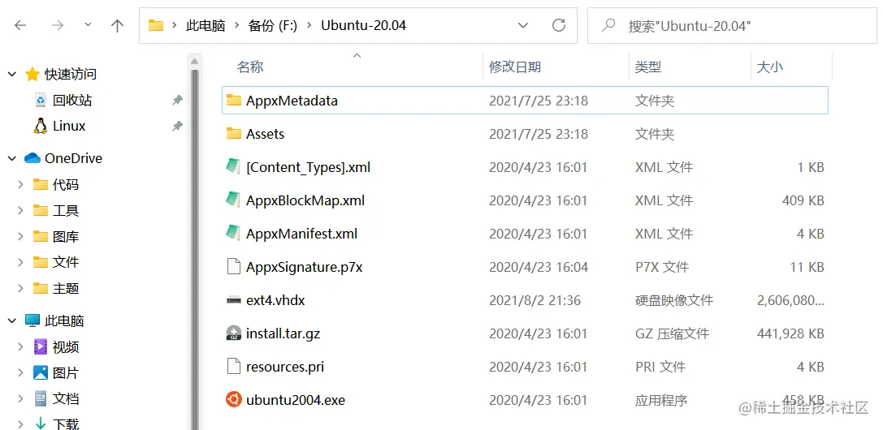Sort by 大小 column header

[770, 67]
